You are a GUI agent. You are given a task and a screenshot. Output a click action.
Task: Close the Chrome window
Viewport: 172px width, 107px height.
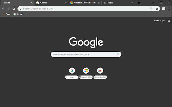point(169,2)
